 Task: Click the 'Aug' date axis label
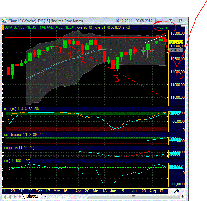coord(152,191)
